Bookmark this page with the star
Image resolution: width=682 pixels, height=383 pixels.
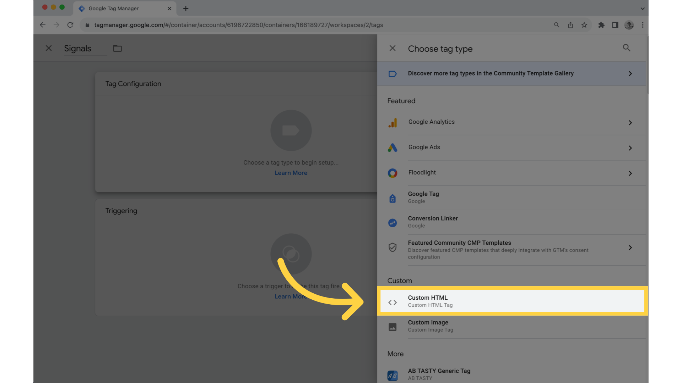coord(584,25)
